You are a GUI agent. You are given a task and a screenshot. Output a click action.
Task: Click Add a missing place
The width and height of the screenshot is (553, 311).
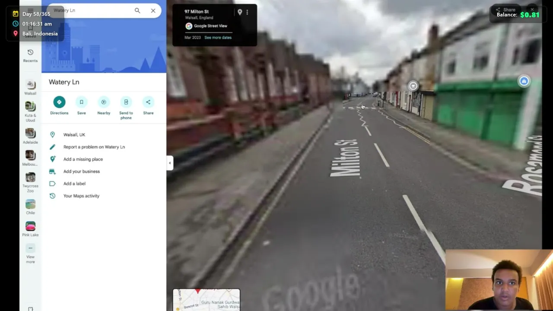point(104,159)
